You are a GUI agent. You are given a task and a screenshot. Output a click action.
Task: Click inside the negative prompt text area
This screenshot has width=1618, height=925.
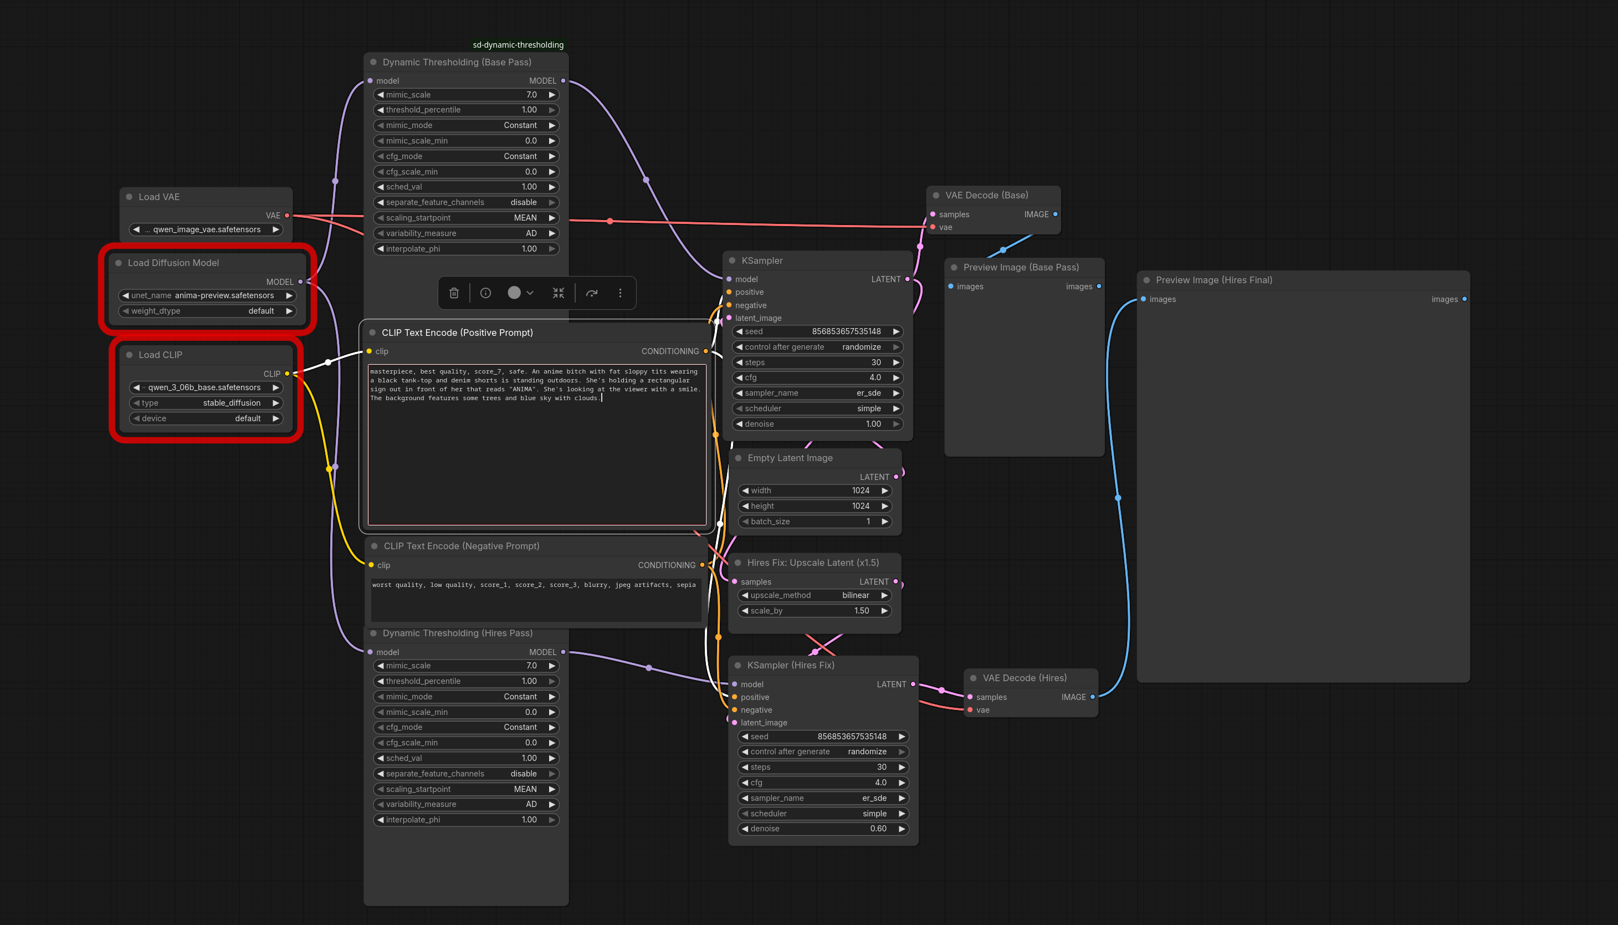pyautogui.click(x=536, y=600)
